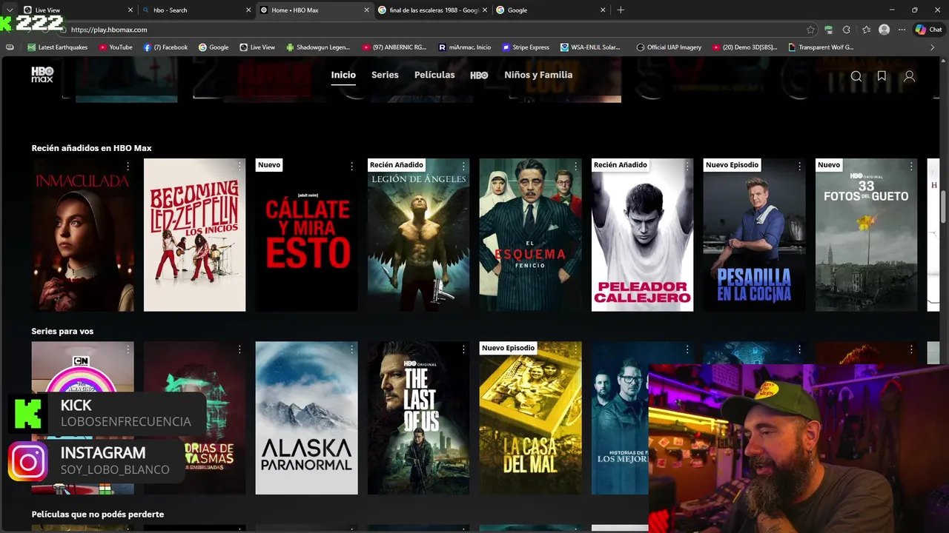Viewport: 949px width, 533px height.
Task: Open the Edge favorites list icon
Action: click(866, 30)
